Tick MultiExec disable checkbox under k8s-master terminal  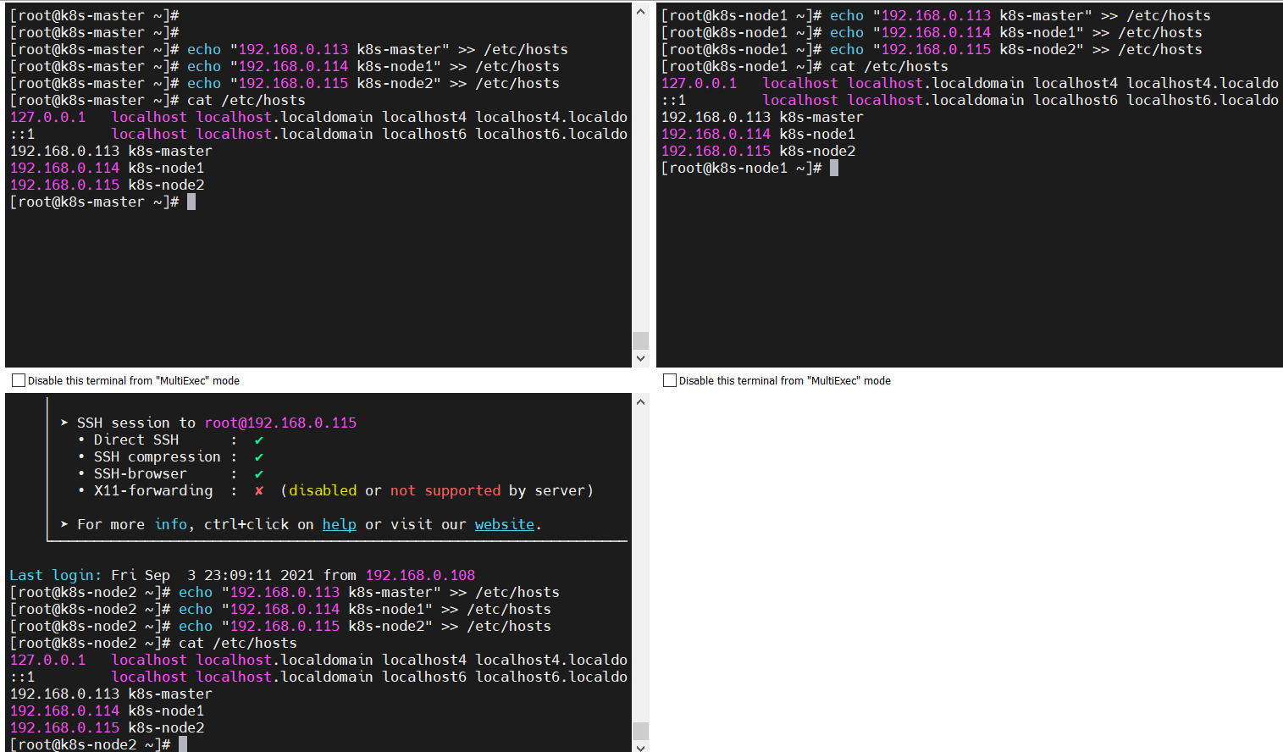[x=19, y=380]
